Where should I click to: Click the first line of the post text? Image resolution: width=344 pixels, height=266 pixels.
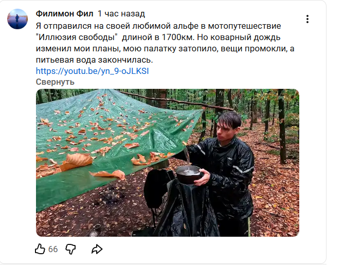click(x=158, y=26)
